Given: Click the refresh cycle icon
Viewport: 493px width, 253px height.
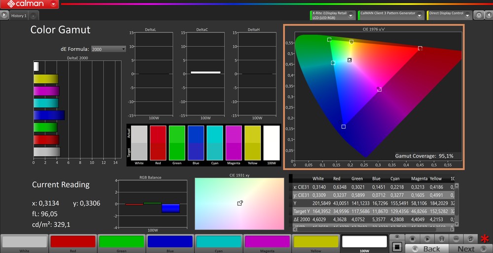Looking at the screenshot, I should click(x=471, y=239).
